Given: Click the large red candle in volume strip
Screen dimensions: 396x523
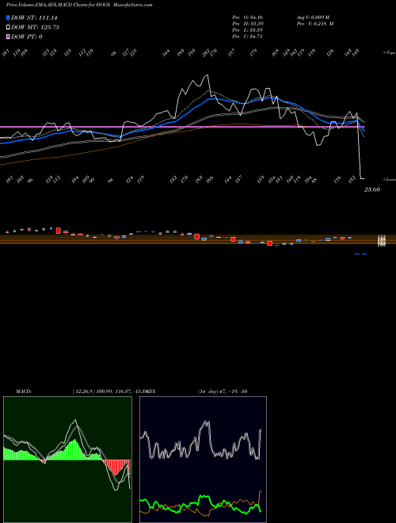Looking at the screenshot, I should tap(59, 231).
